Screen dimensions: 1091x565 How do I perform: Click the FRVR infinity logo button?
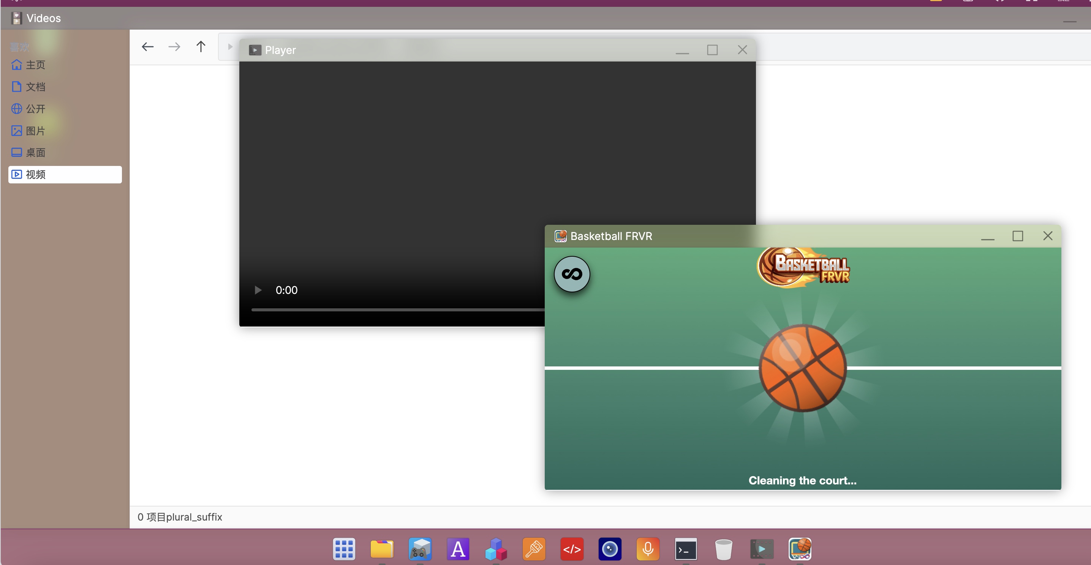[572, 274]
